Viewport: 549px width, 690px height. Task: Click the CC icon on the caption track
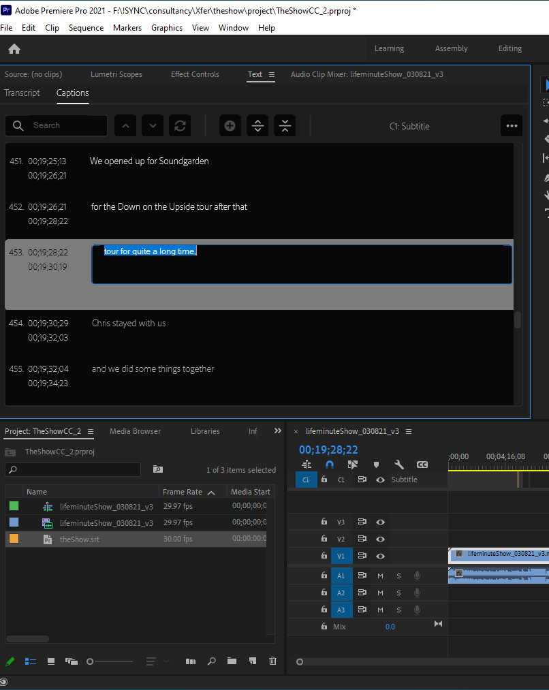point(422,465)
